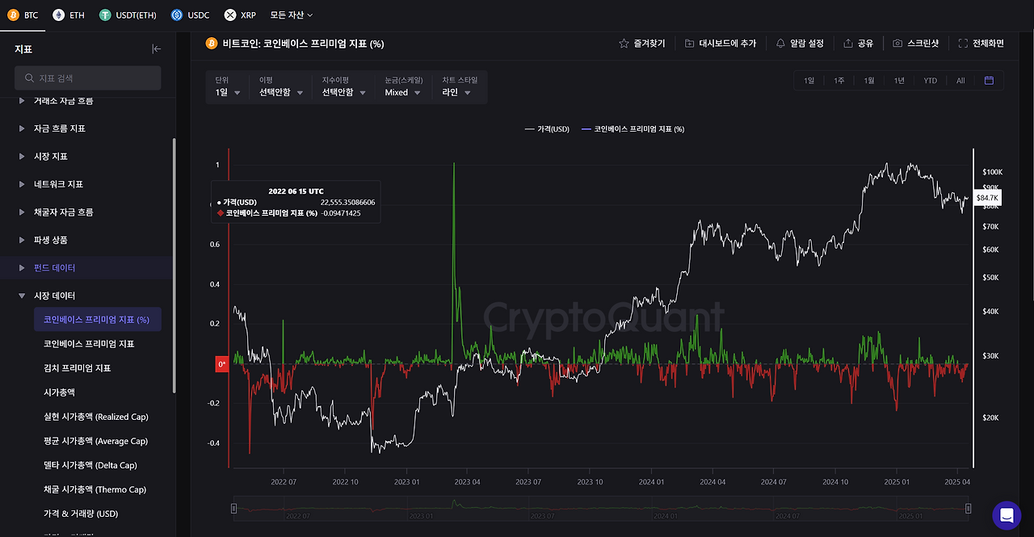Open 평균 시가총액 (Average Cap)
This screenshot has height=537, width=1034.
pos(95,441)
